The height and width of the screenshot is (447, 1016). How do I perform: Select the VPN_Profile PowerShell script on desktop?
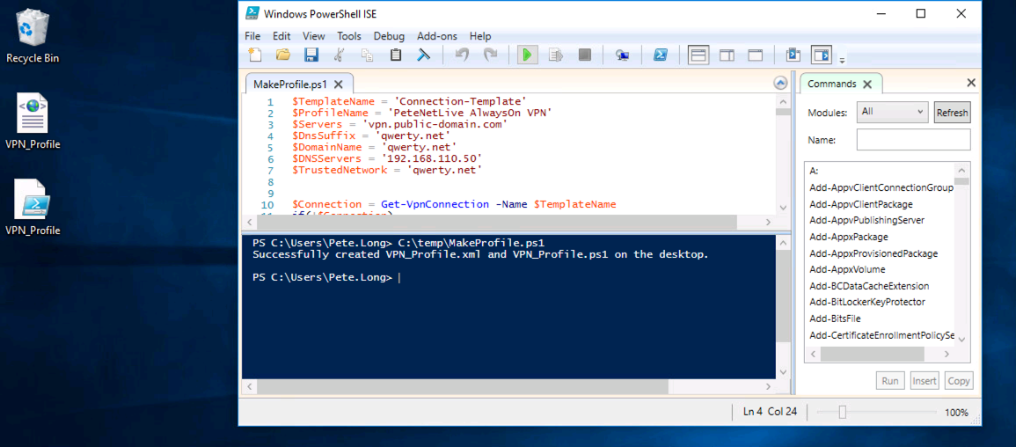33,208
